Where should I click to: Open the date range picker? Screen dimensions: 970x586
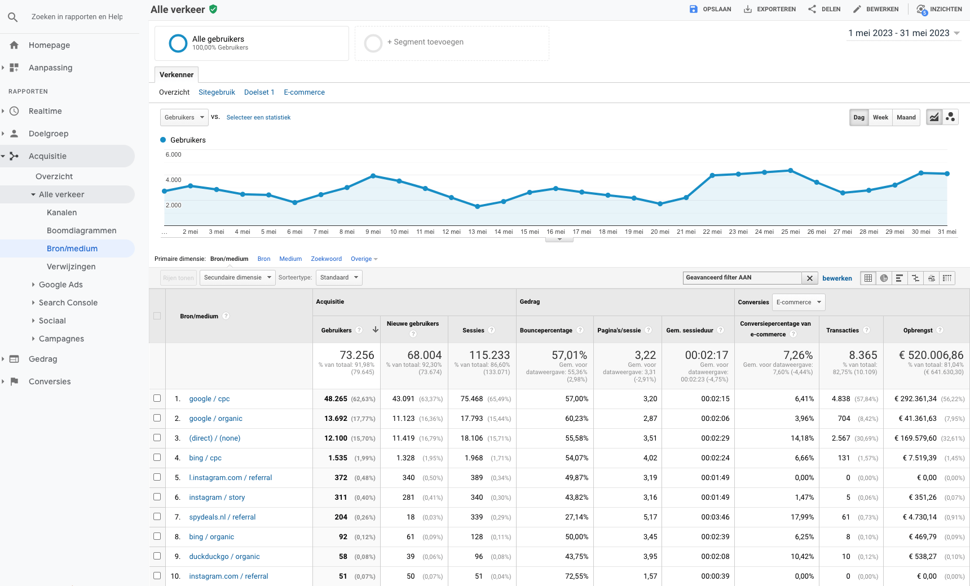pos(903,33)
